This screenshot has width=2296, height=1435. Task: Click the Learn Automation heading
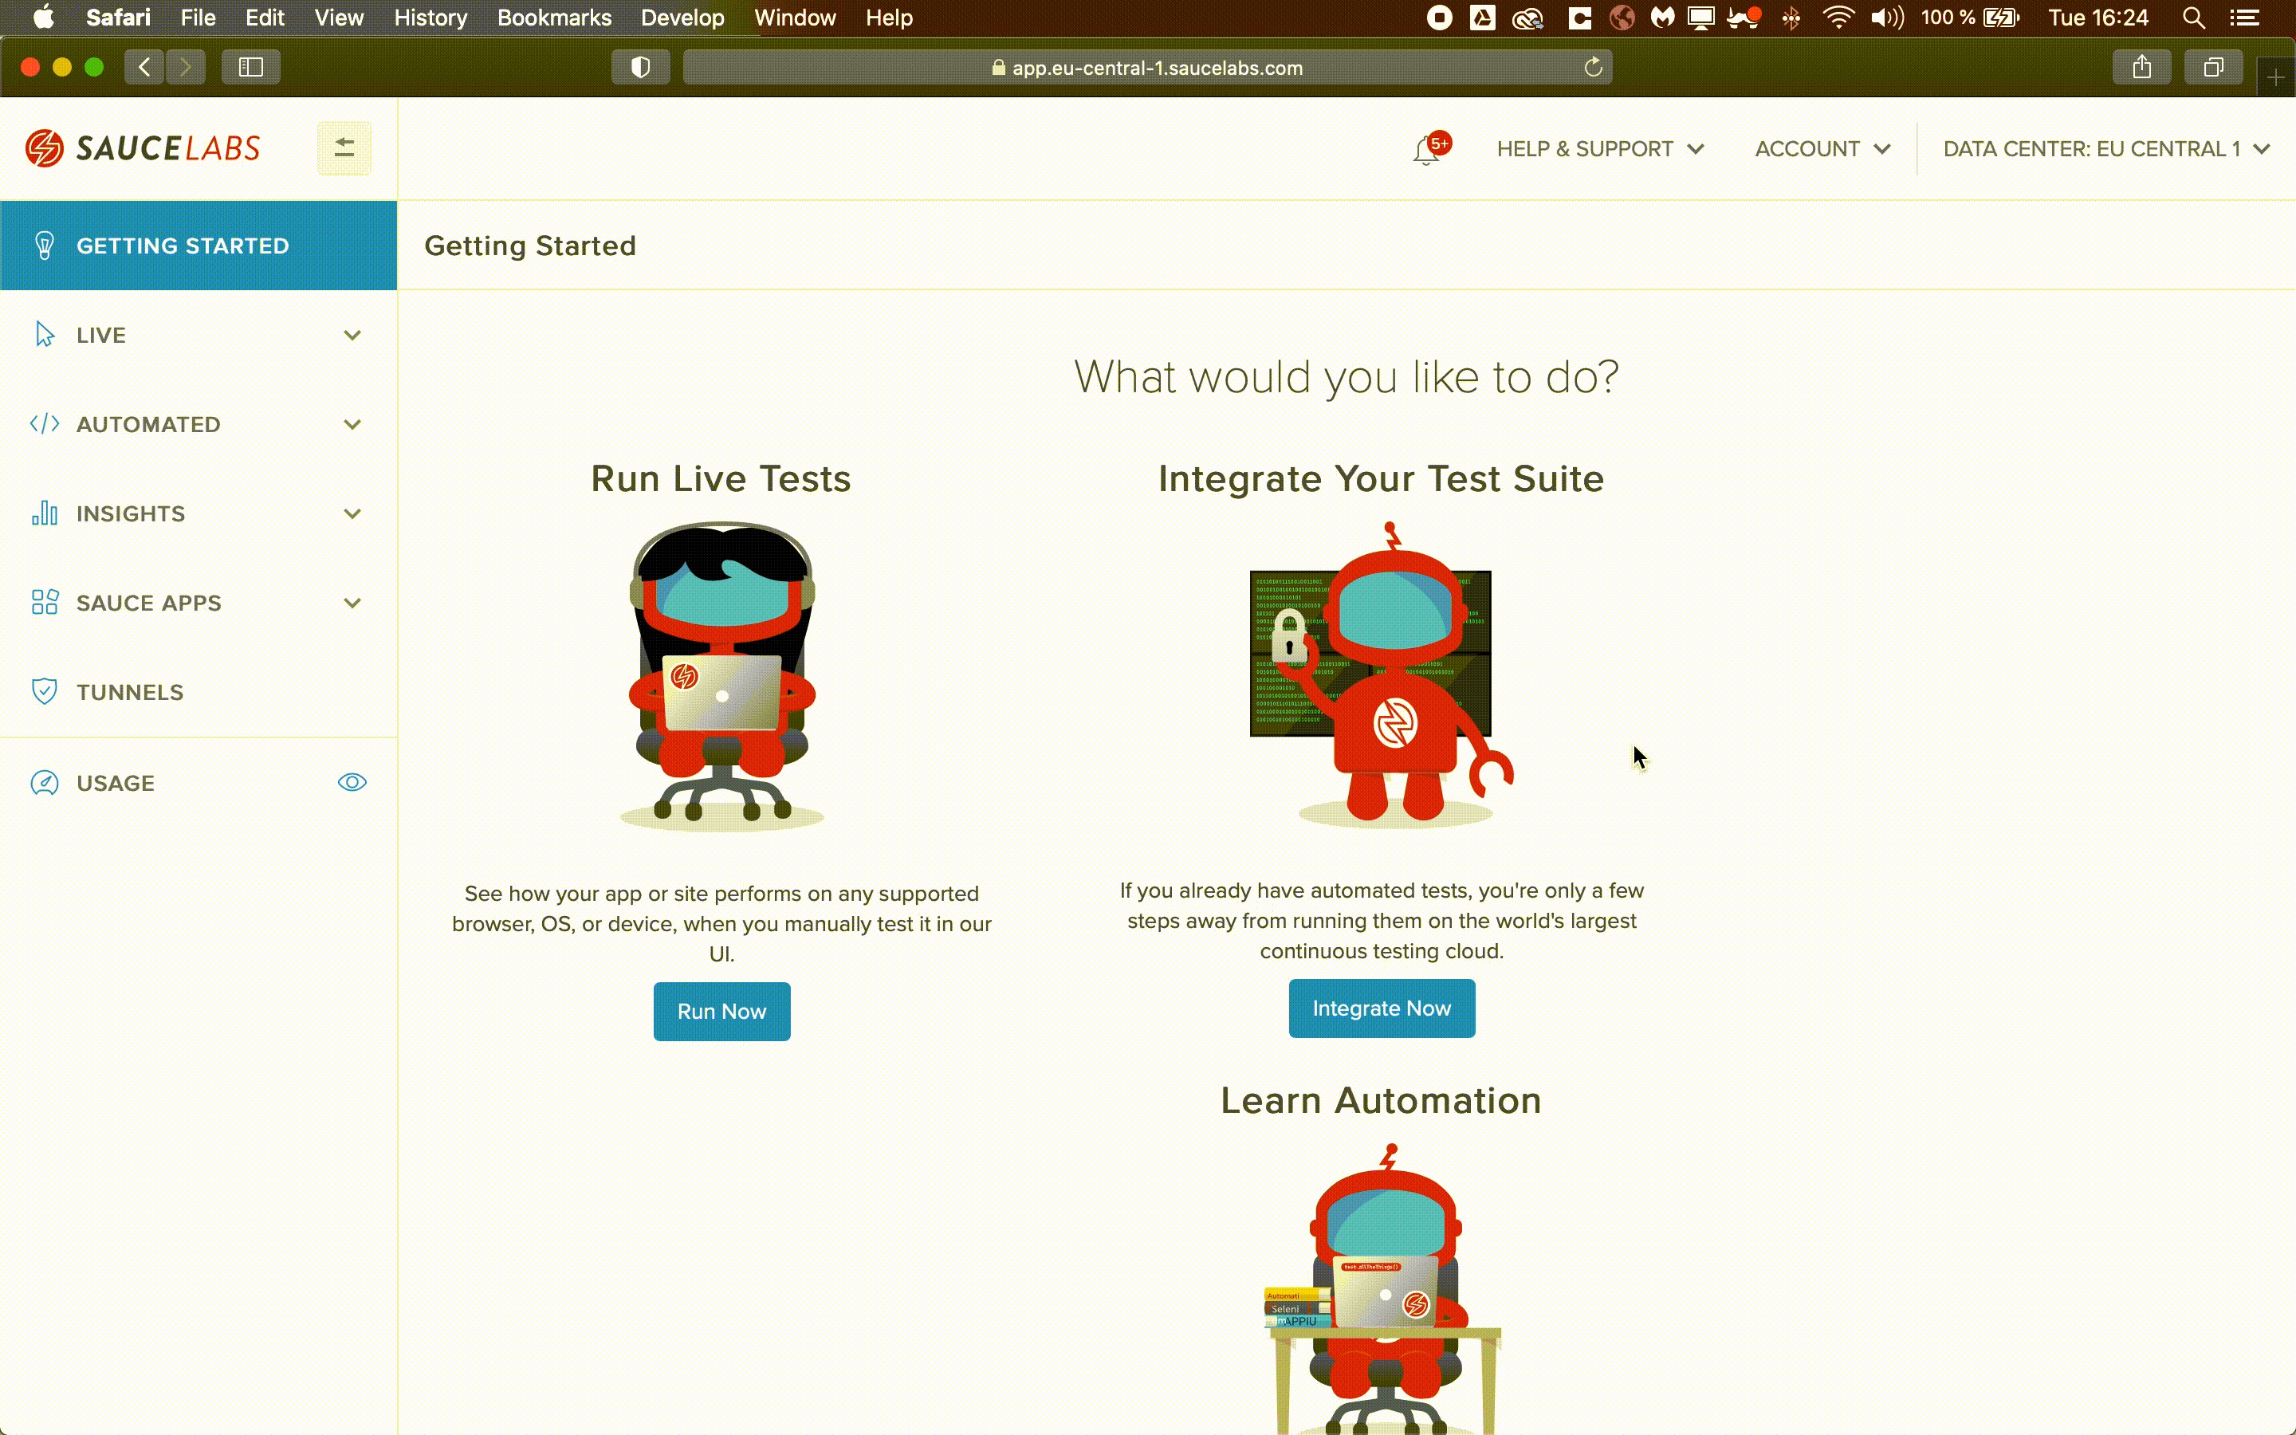tap(1381, 1101)
